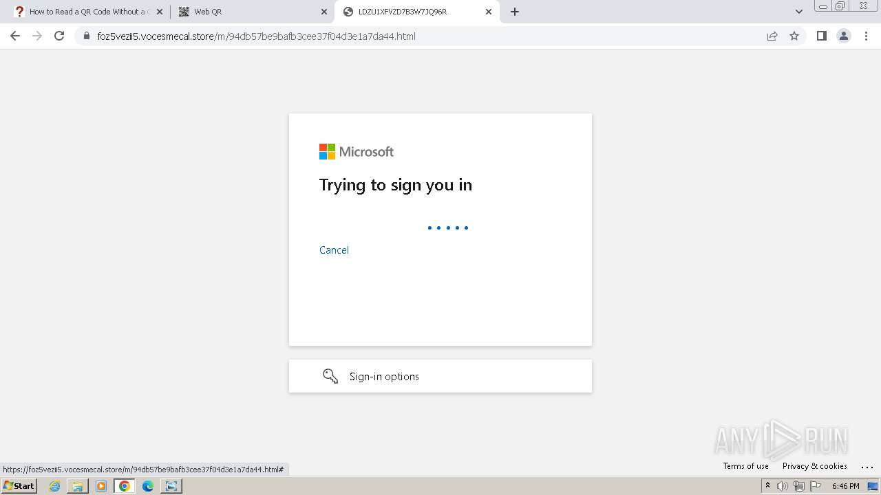The width and height of the screenshot is (881, 495).
Task: Open the last taskbar application icon
Action: pos(171,486)
